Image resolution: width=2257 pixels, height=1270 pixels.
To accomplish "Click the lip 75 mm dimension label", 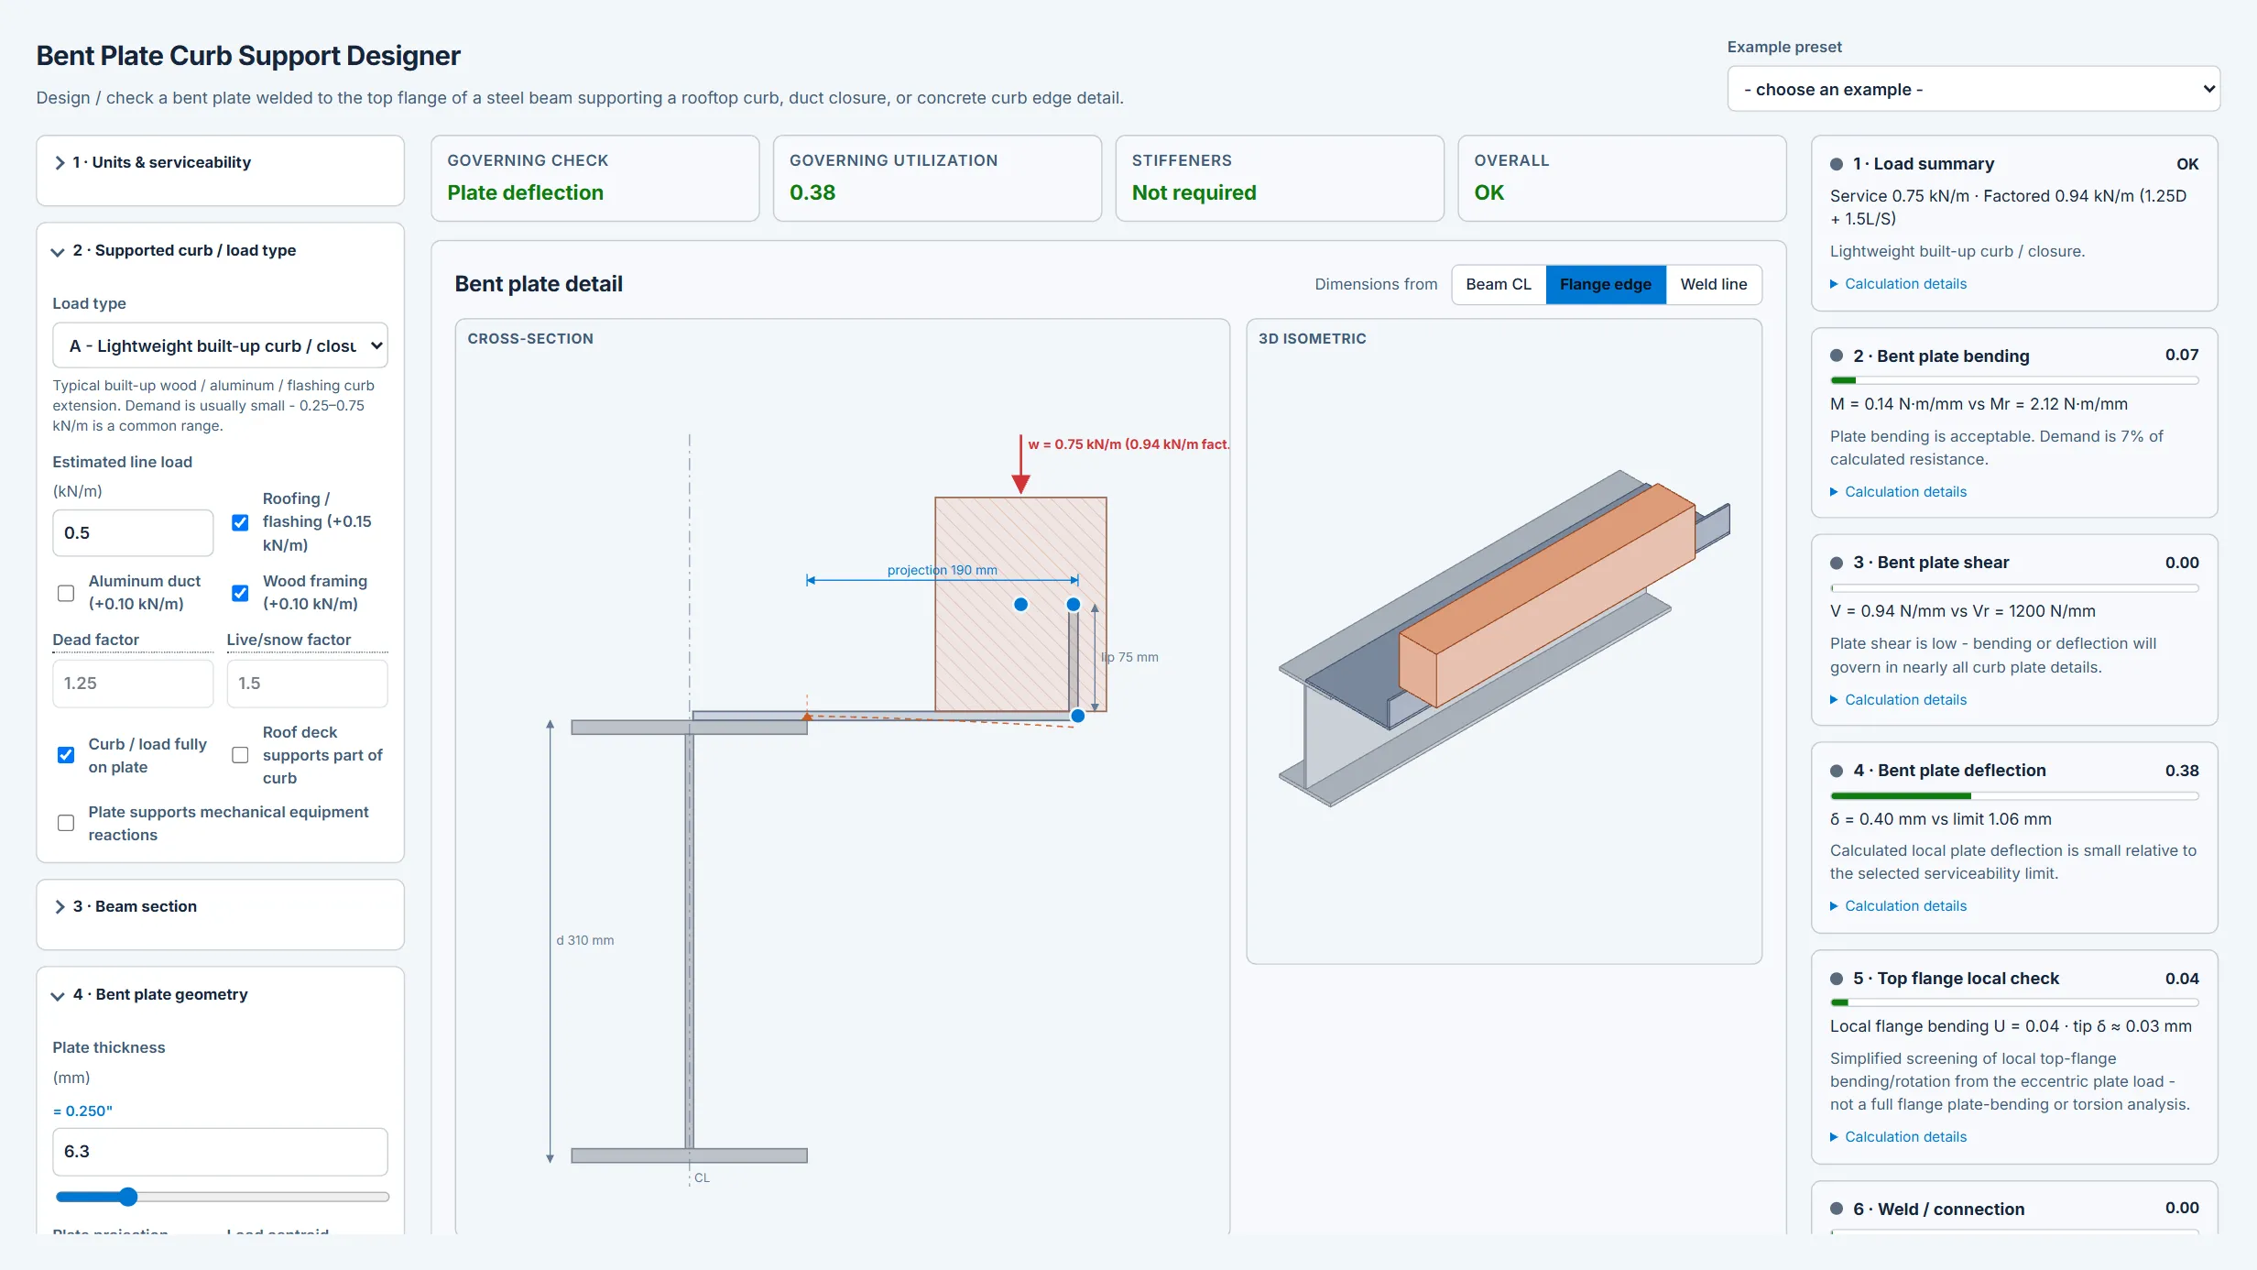I will (x=1130, y=657).
